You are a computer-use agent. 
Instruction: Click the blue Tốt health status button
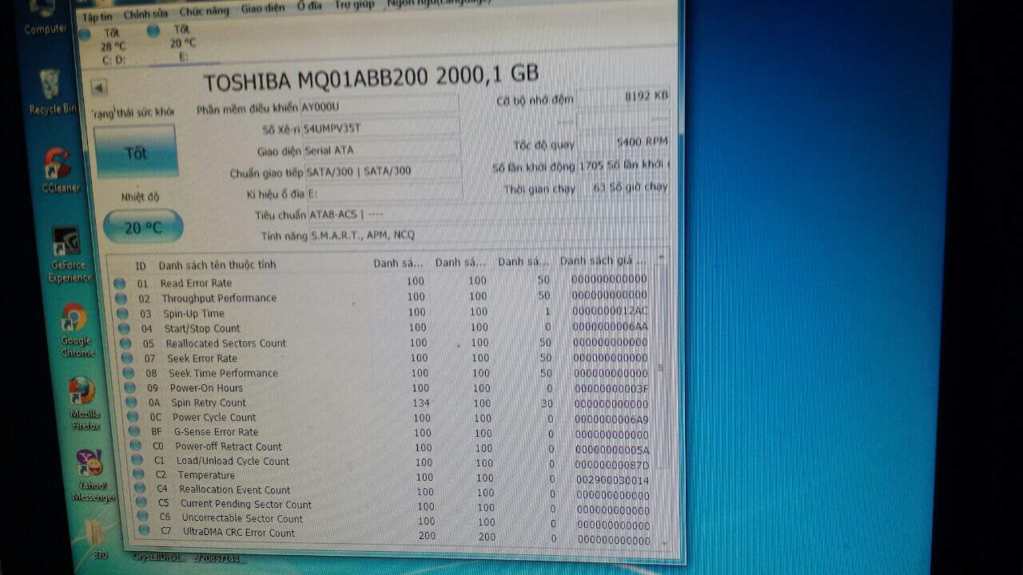(136, 152)
